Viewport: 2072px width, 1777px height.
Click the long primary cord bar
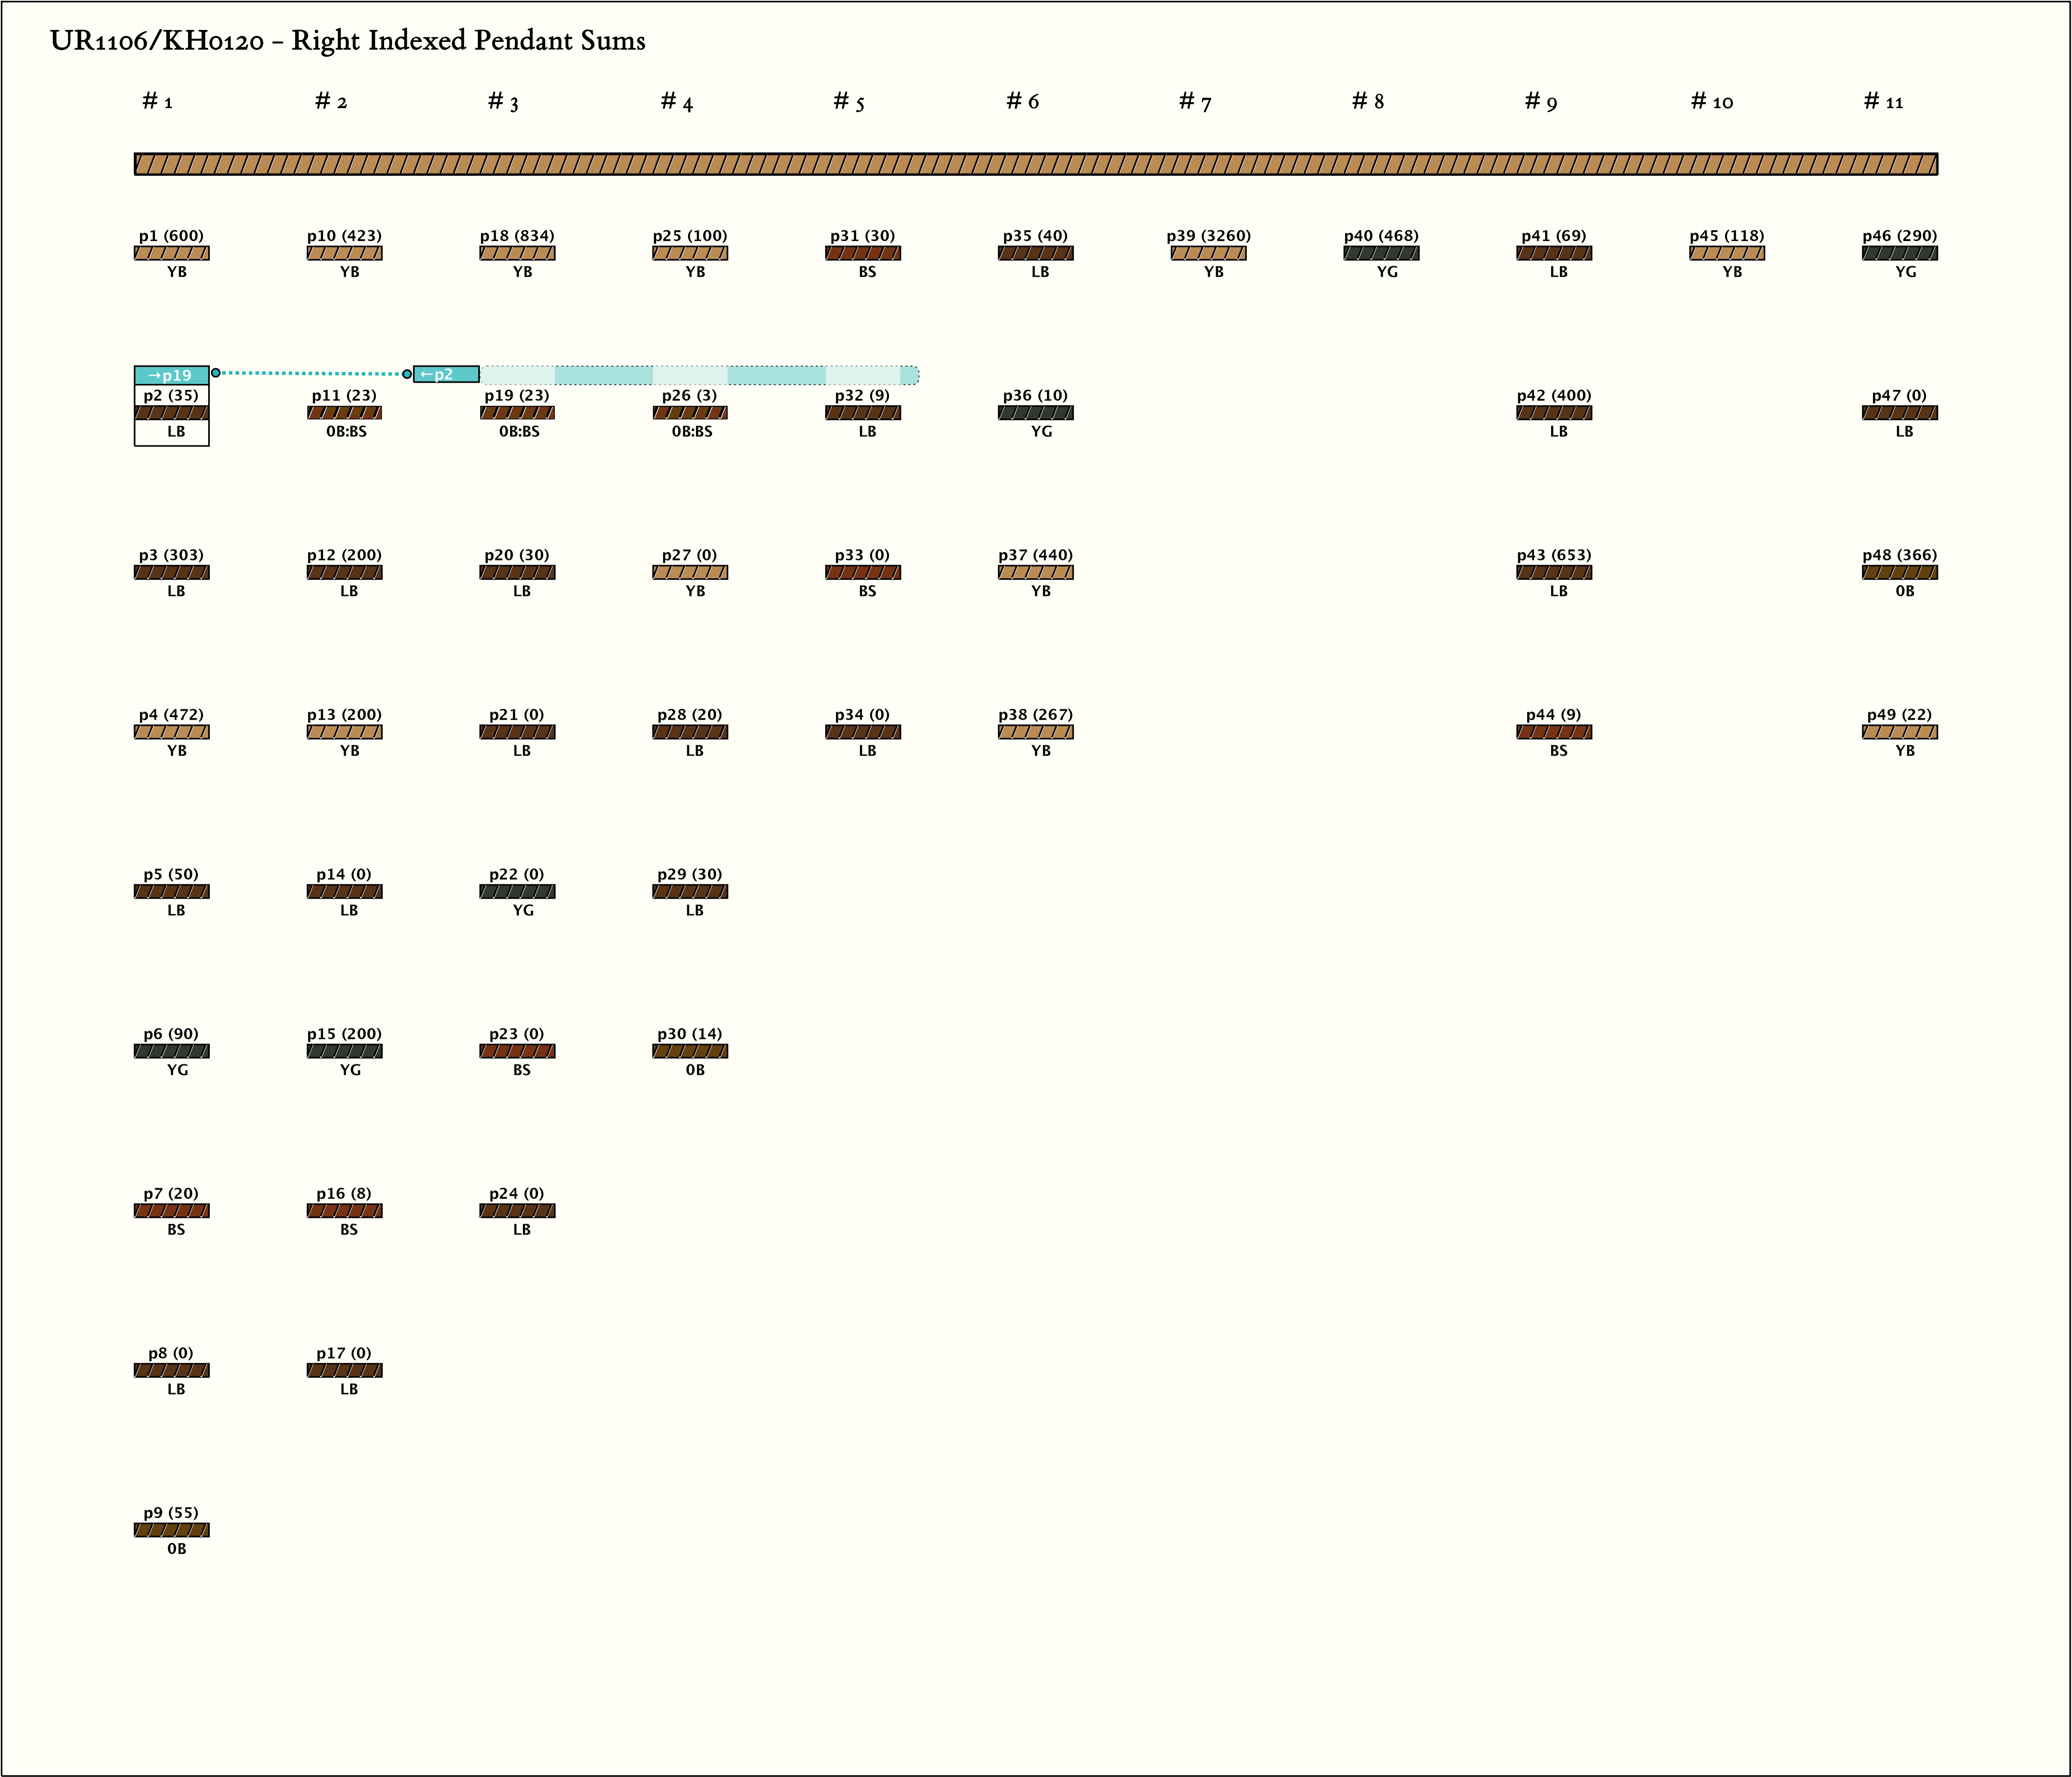click(1036, 164)
